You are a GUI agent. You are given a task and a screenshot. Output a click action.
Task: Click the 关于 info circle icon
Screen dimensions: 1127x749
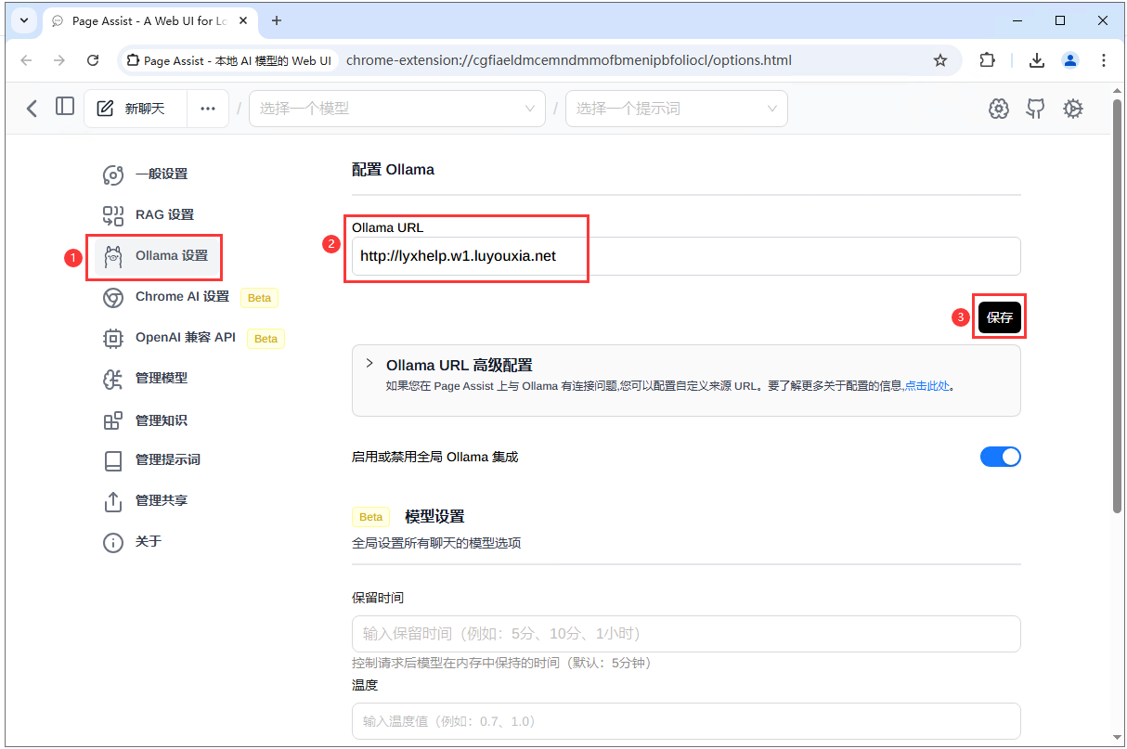[x=112, y=542]
